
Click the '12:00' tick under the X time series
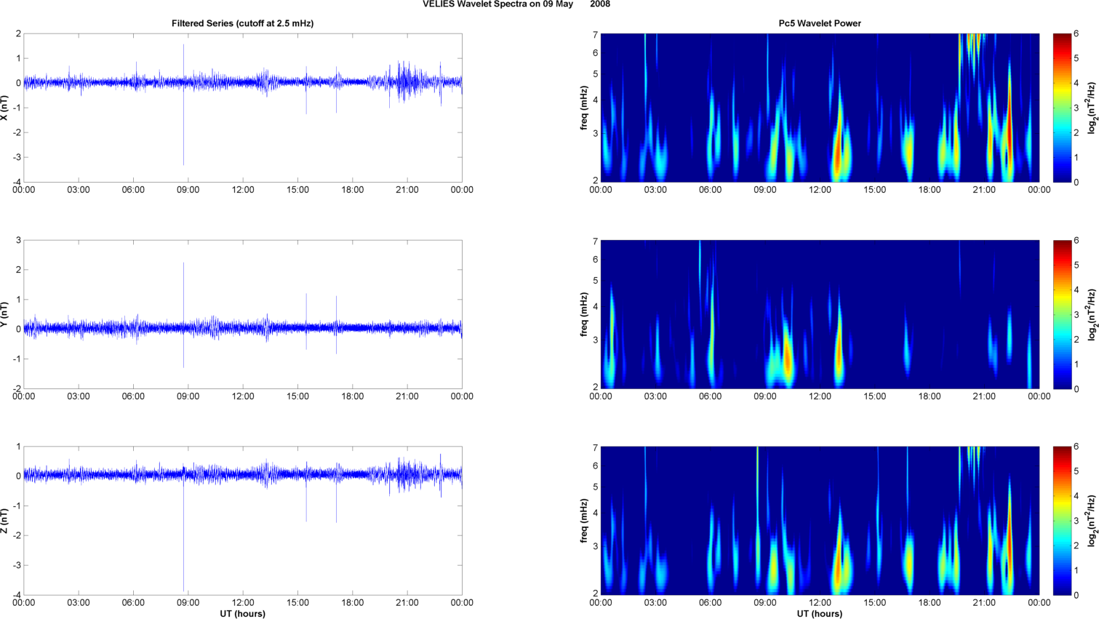[x=243, y=190]
